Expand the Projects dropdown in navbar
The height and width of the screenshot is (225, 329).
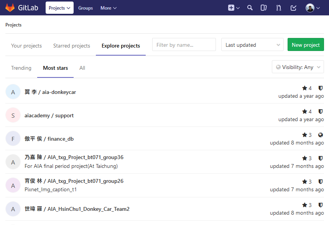click(x=59, y=8)
